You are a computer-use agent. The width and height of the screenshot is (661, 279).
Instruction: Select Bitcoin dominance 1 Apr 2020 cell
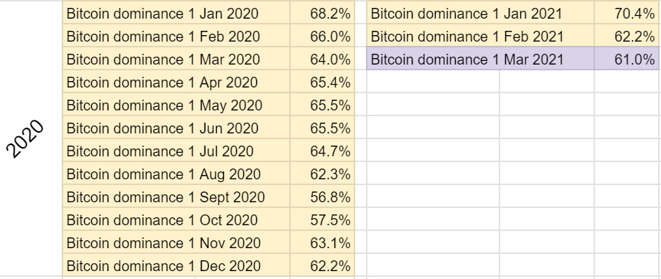177,82
